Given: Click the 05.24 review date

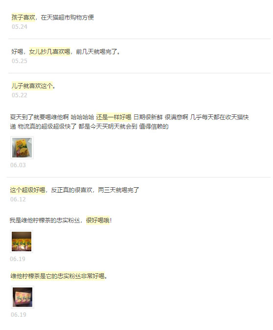Looking at the screenshot, I should (x=20, y=27).
